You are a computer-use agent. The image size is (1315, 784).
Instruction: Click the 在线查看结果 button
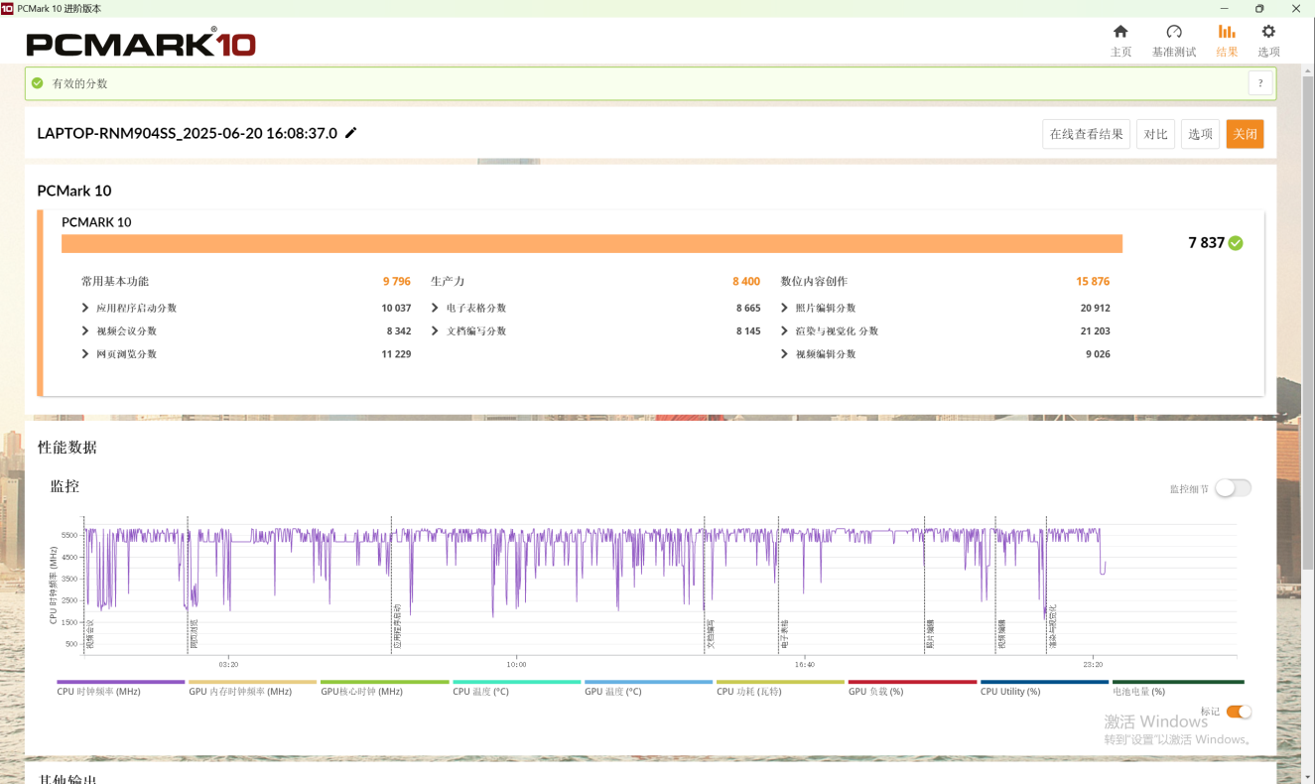1086,134
